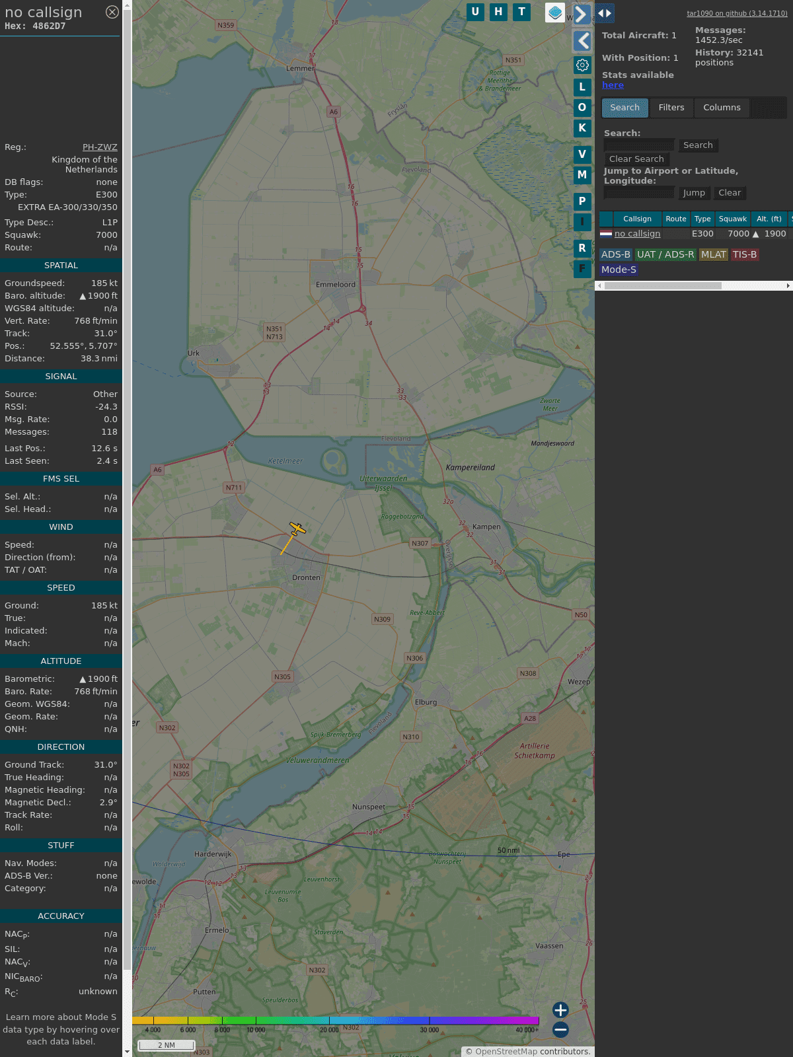Sort table by Alt. (ft) column header
The width and height of the screenshot is (793, 1057).
tap(769, 219)
